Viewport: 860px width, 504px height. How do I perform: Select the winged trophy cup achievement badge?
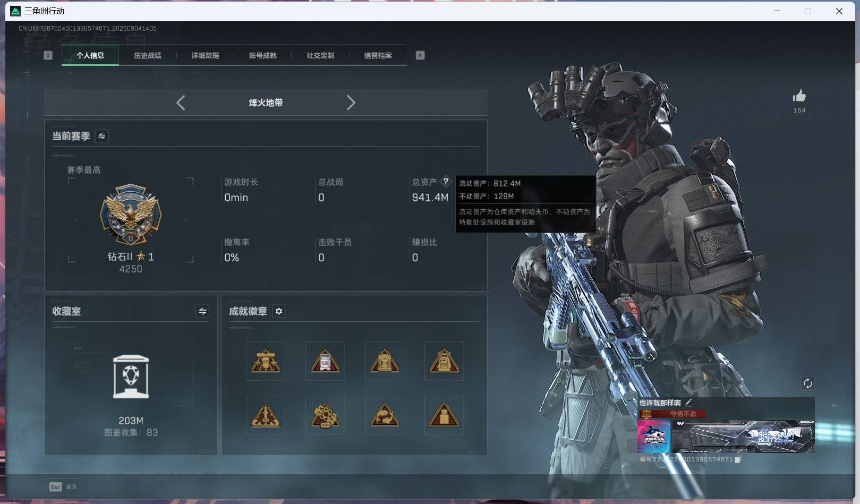[x=266, y=361]
